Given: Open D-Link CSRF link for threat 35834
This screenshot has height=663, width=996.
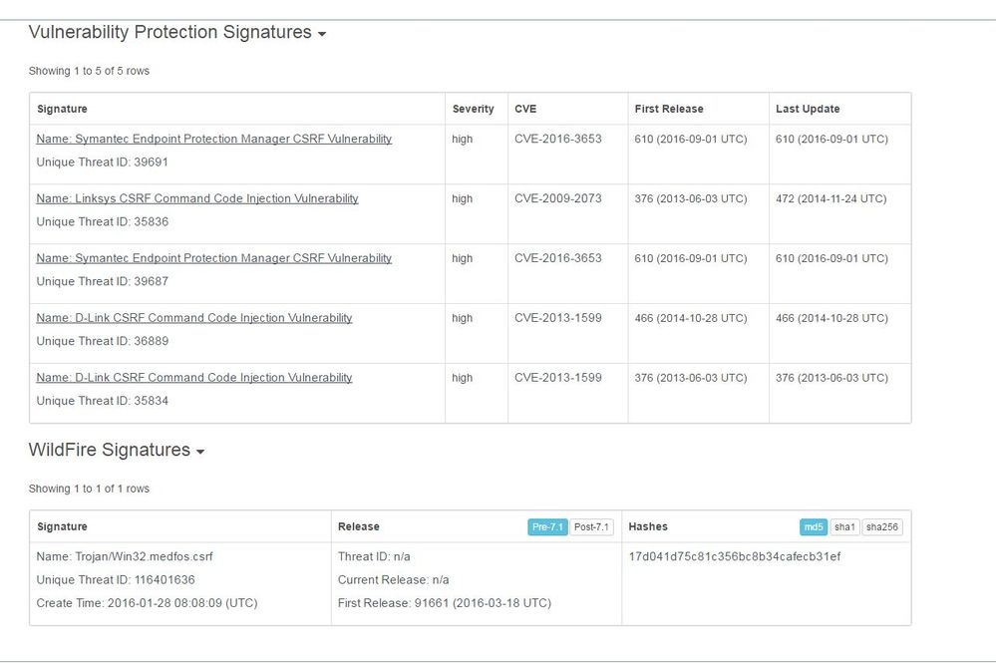Looking at the screenshot, I should point(194,378).
